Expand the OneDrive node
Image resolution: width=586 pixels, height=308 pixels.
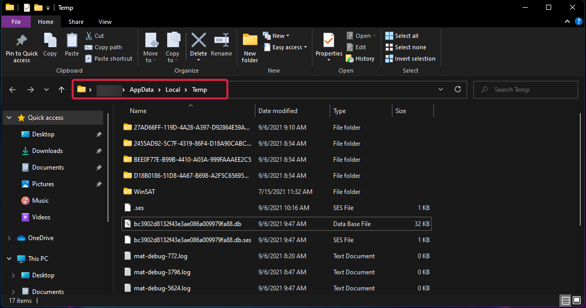[9, 238]
